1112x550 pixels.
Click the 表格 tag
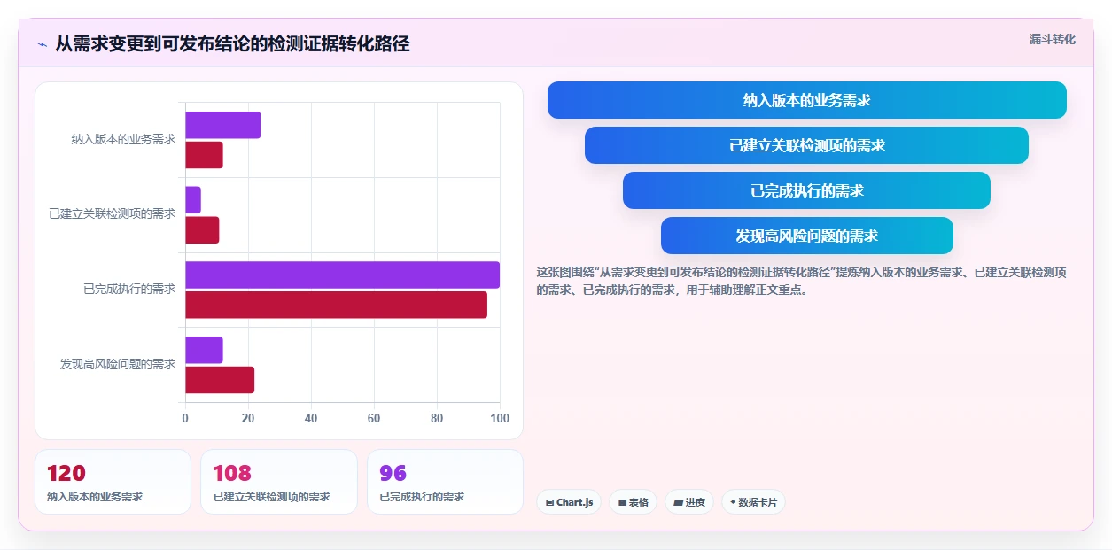coord(633,502)
